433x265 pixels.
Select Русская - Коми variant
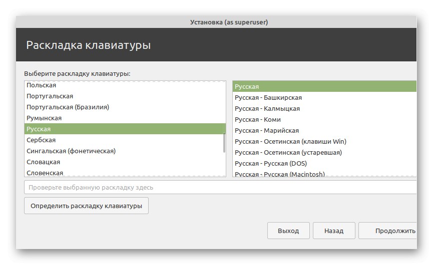click(258, 119)
